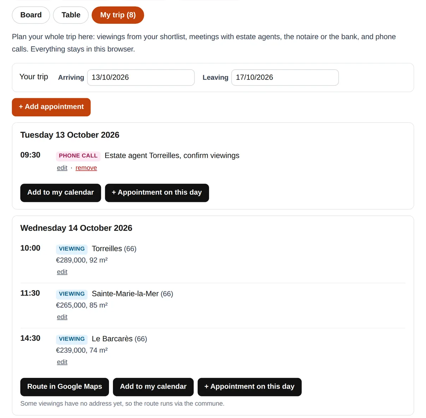
Task: Click the VIEWING tag for Sainte-Marie-la-Mer
Action: coord(72,294)
